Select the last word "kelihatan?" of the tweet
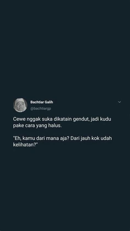The height and width of the screenshot is (231, 130). click(26, 145)
